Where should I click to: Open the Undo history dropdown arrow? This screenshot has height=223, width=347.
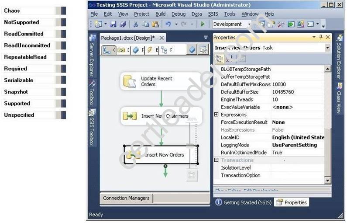(176, 24)
